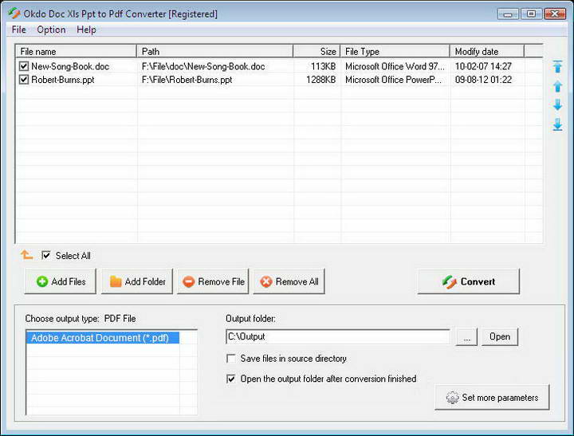Screen dimensions: 574x436
Task: Minimize the converter window
Action: click(508, 14)
